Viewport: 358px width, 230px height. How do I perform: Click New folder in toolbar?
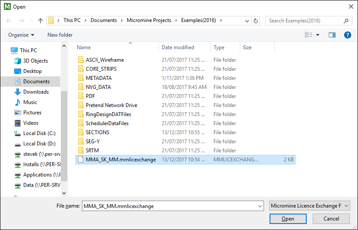point(60,35)
